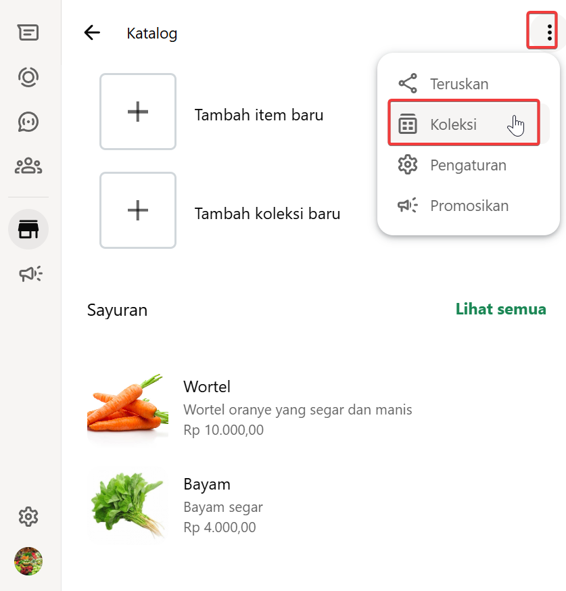Open Settings gear in sidebar
Image resolution: width=566 pixels, height=591 pixels.
[x=28, y=517]
